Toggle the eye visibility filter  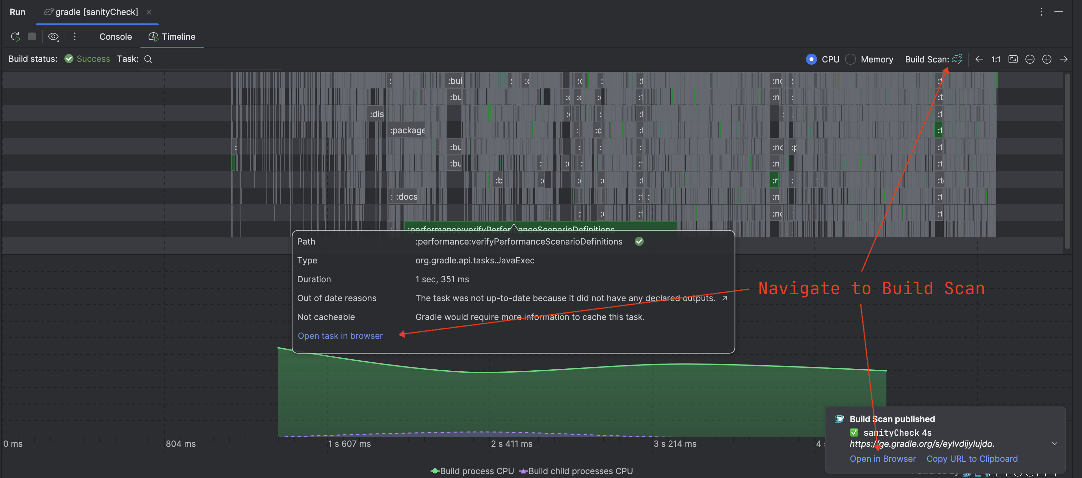[53, 36]
